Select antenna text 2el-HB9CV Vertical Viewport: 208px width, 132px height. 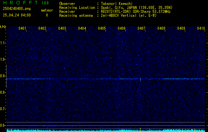point(119,16)
